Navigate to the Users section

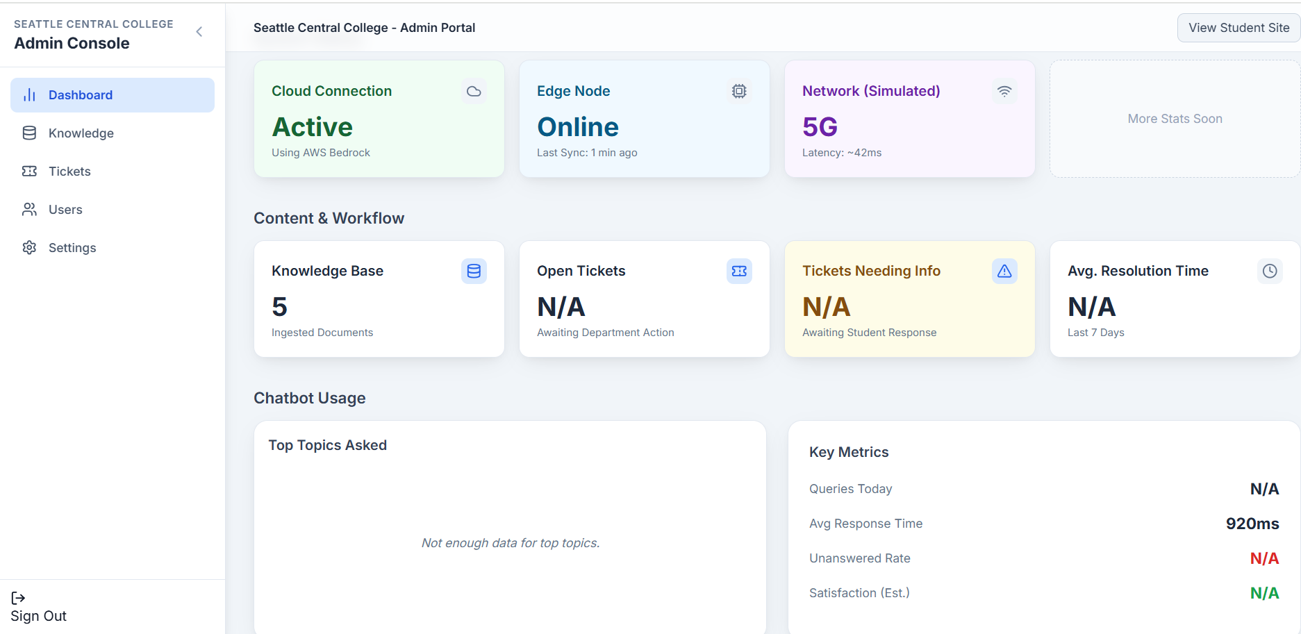click(65, 210)
